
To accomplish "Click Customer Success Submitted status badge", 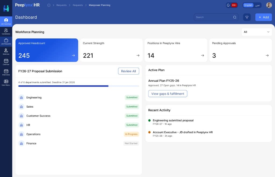I will (132, 116).
